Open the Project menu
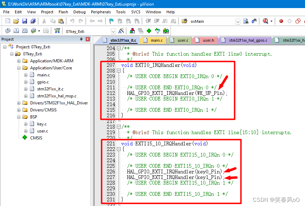 (47, 12)
